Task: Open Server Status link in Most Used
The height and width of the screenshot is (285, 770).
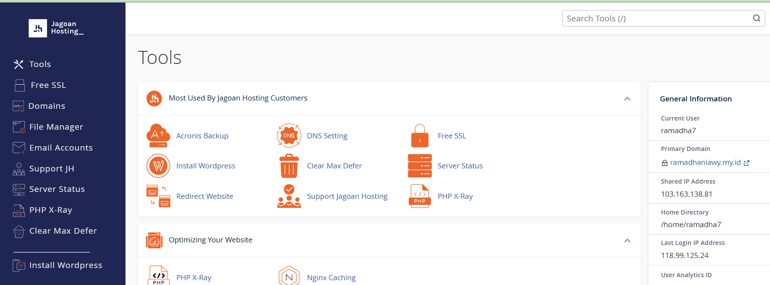Action: (460, 166)
